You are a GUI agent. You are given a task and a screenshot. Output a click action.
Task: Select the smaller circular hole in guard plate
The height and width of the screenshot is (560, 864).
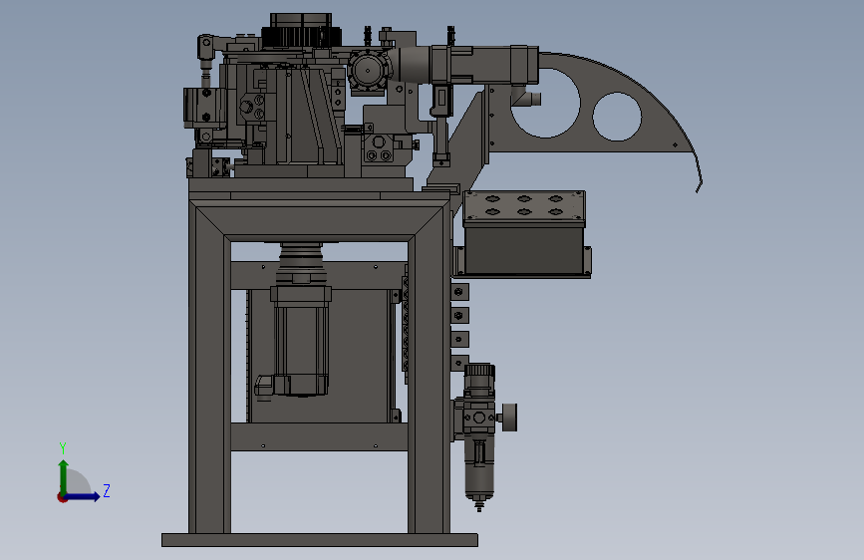[617, 117]
